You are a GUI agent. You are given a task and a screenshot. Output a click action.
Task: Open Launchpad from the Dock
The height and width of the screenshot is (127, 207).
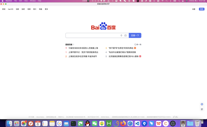point(17,123)
